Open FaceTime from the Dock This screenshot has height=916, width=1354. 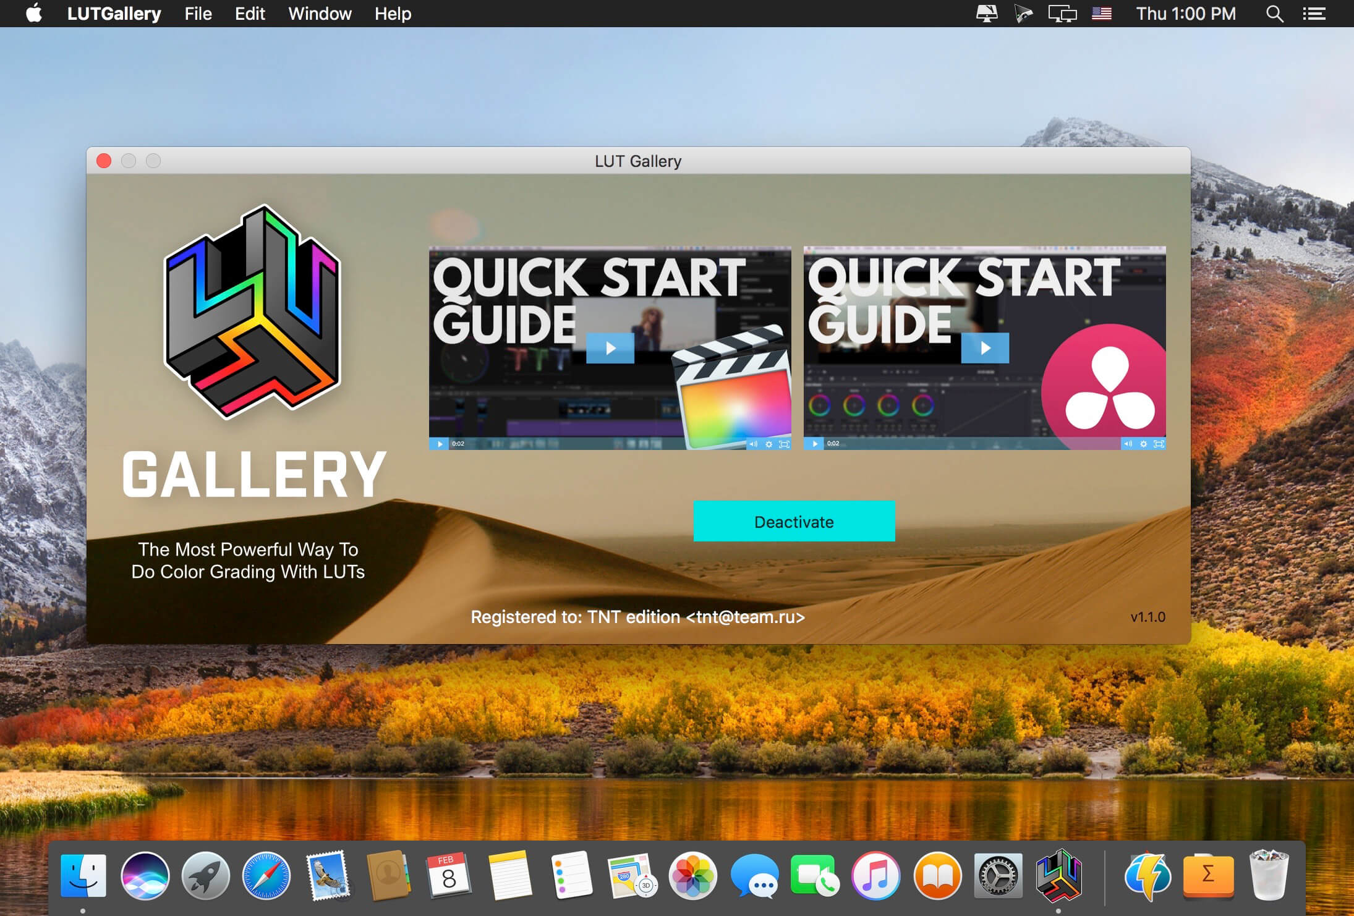(x=815, y=875)
